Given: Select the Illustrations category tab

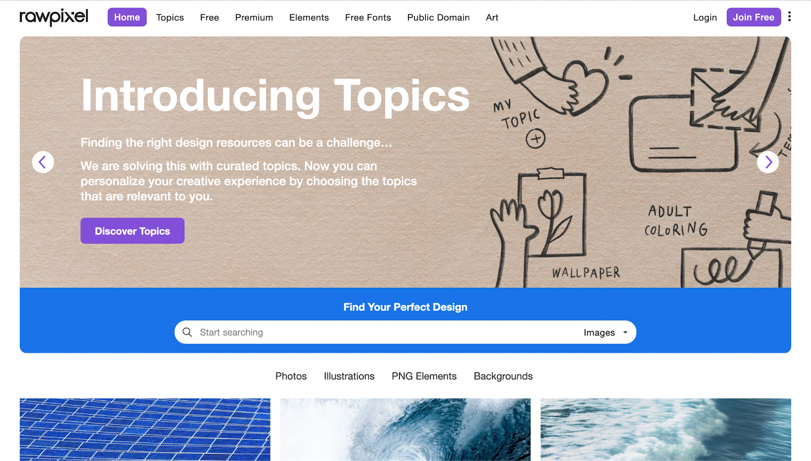Looking at the screenshot, I should pos(349,376).
